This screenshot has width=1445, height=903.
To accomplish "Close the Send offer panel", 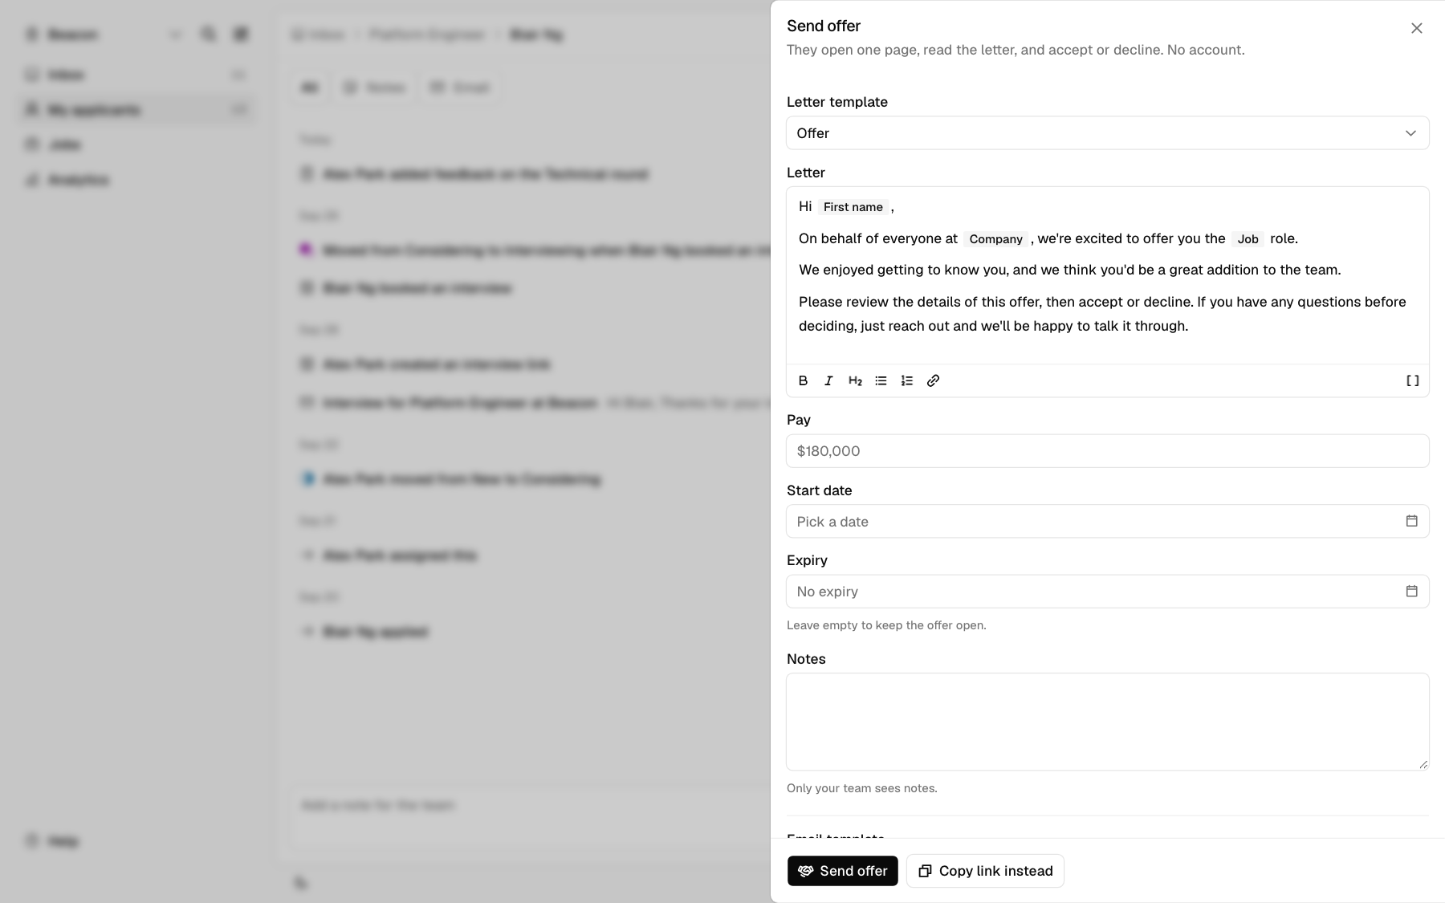I will tap(1416, 28).
